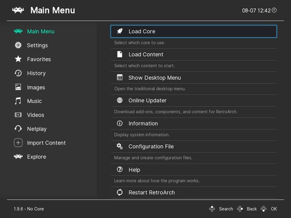Open the Help menu label
This screenshot has height=218, width=291.
click(x=134, y=170)
